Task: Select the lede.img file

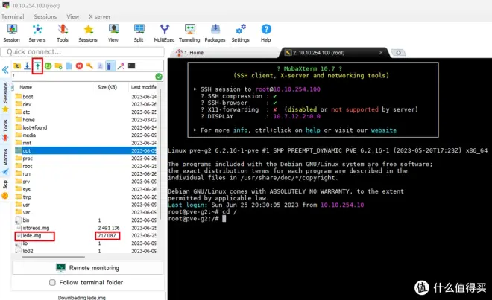Action: click(x=85, y=236)
